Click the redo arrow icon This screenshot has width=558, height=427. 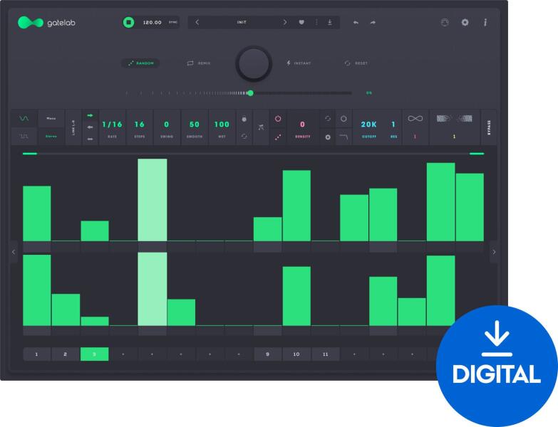(373, 22)
